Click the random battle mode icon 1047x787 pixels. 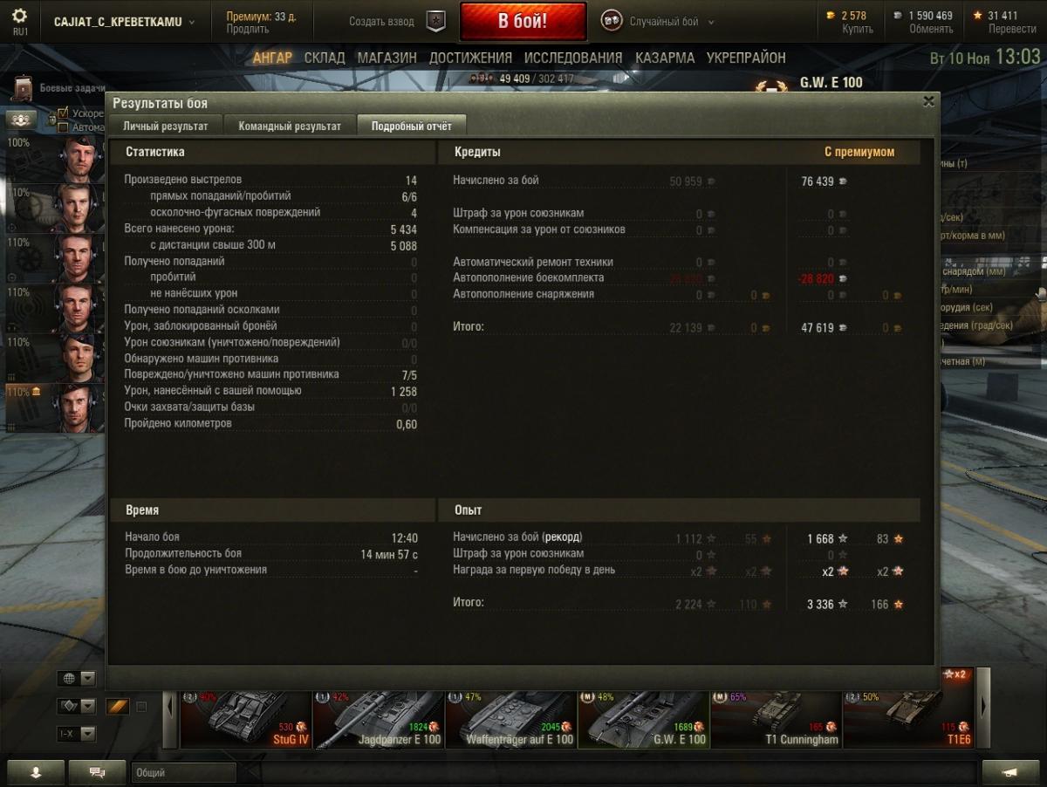[612, 22]
